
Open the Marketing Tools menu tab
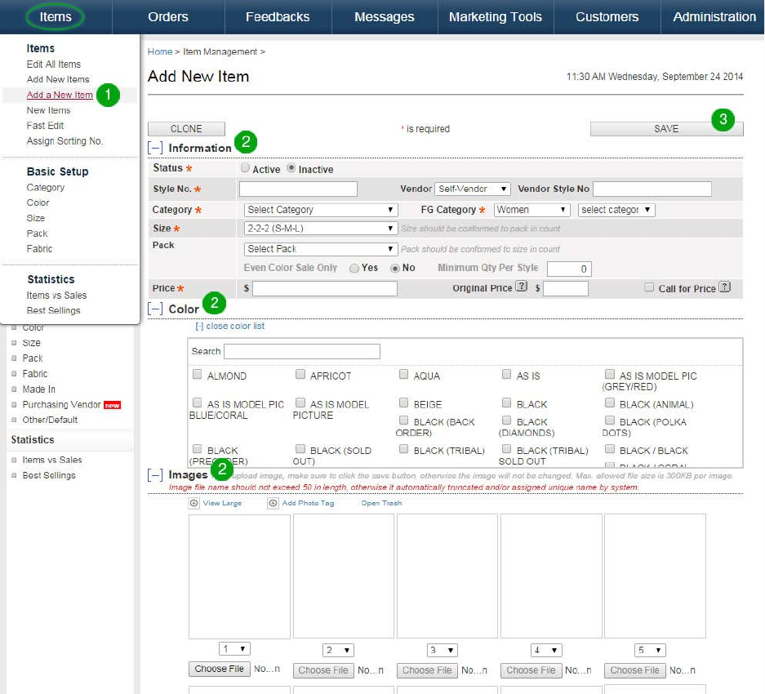pyautogui.click(x=496, y=16)
